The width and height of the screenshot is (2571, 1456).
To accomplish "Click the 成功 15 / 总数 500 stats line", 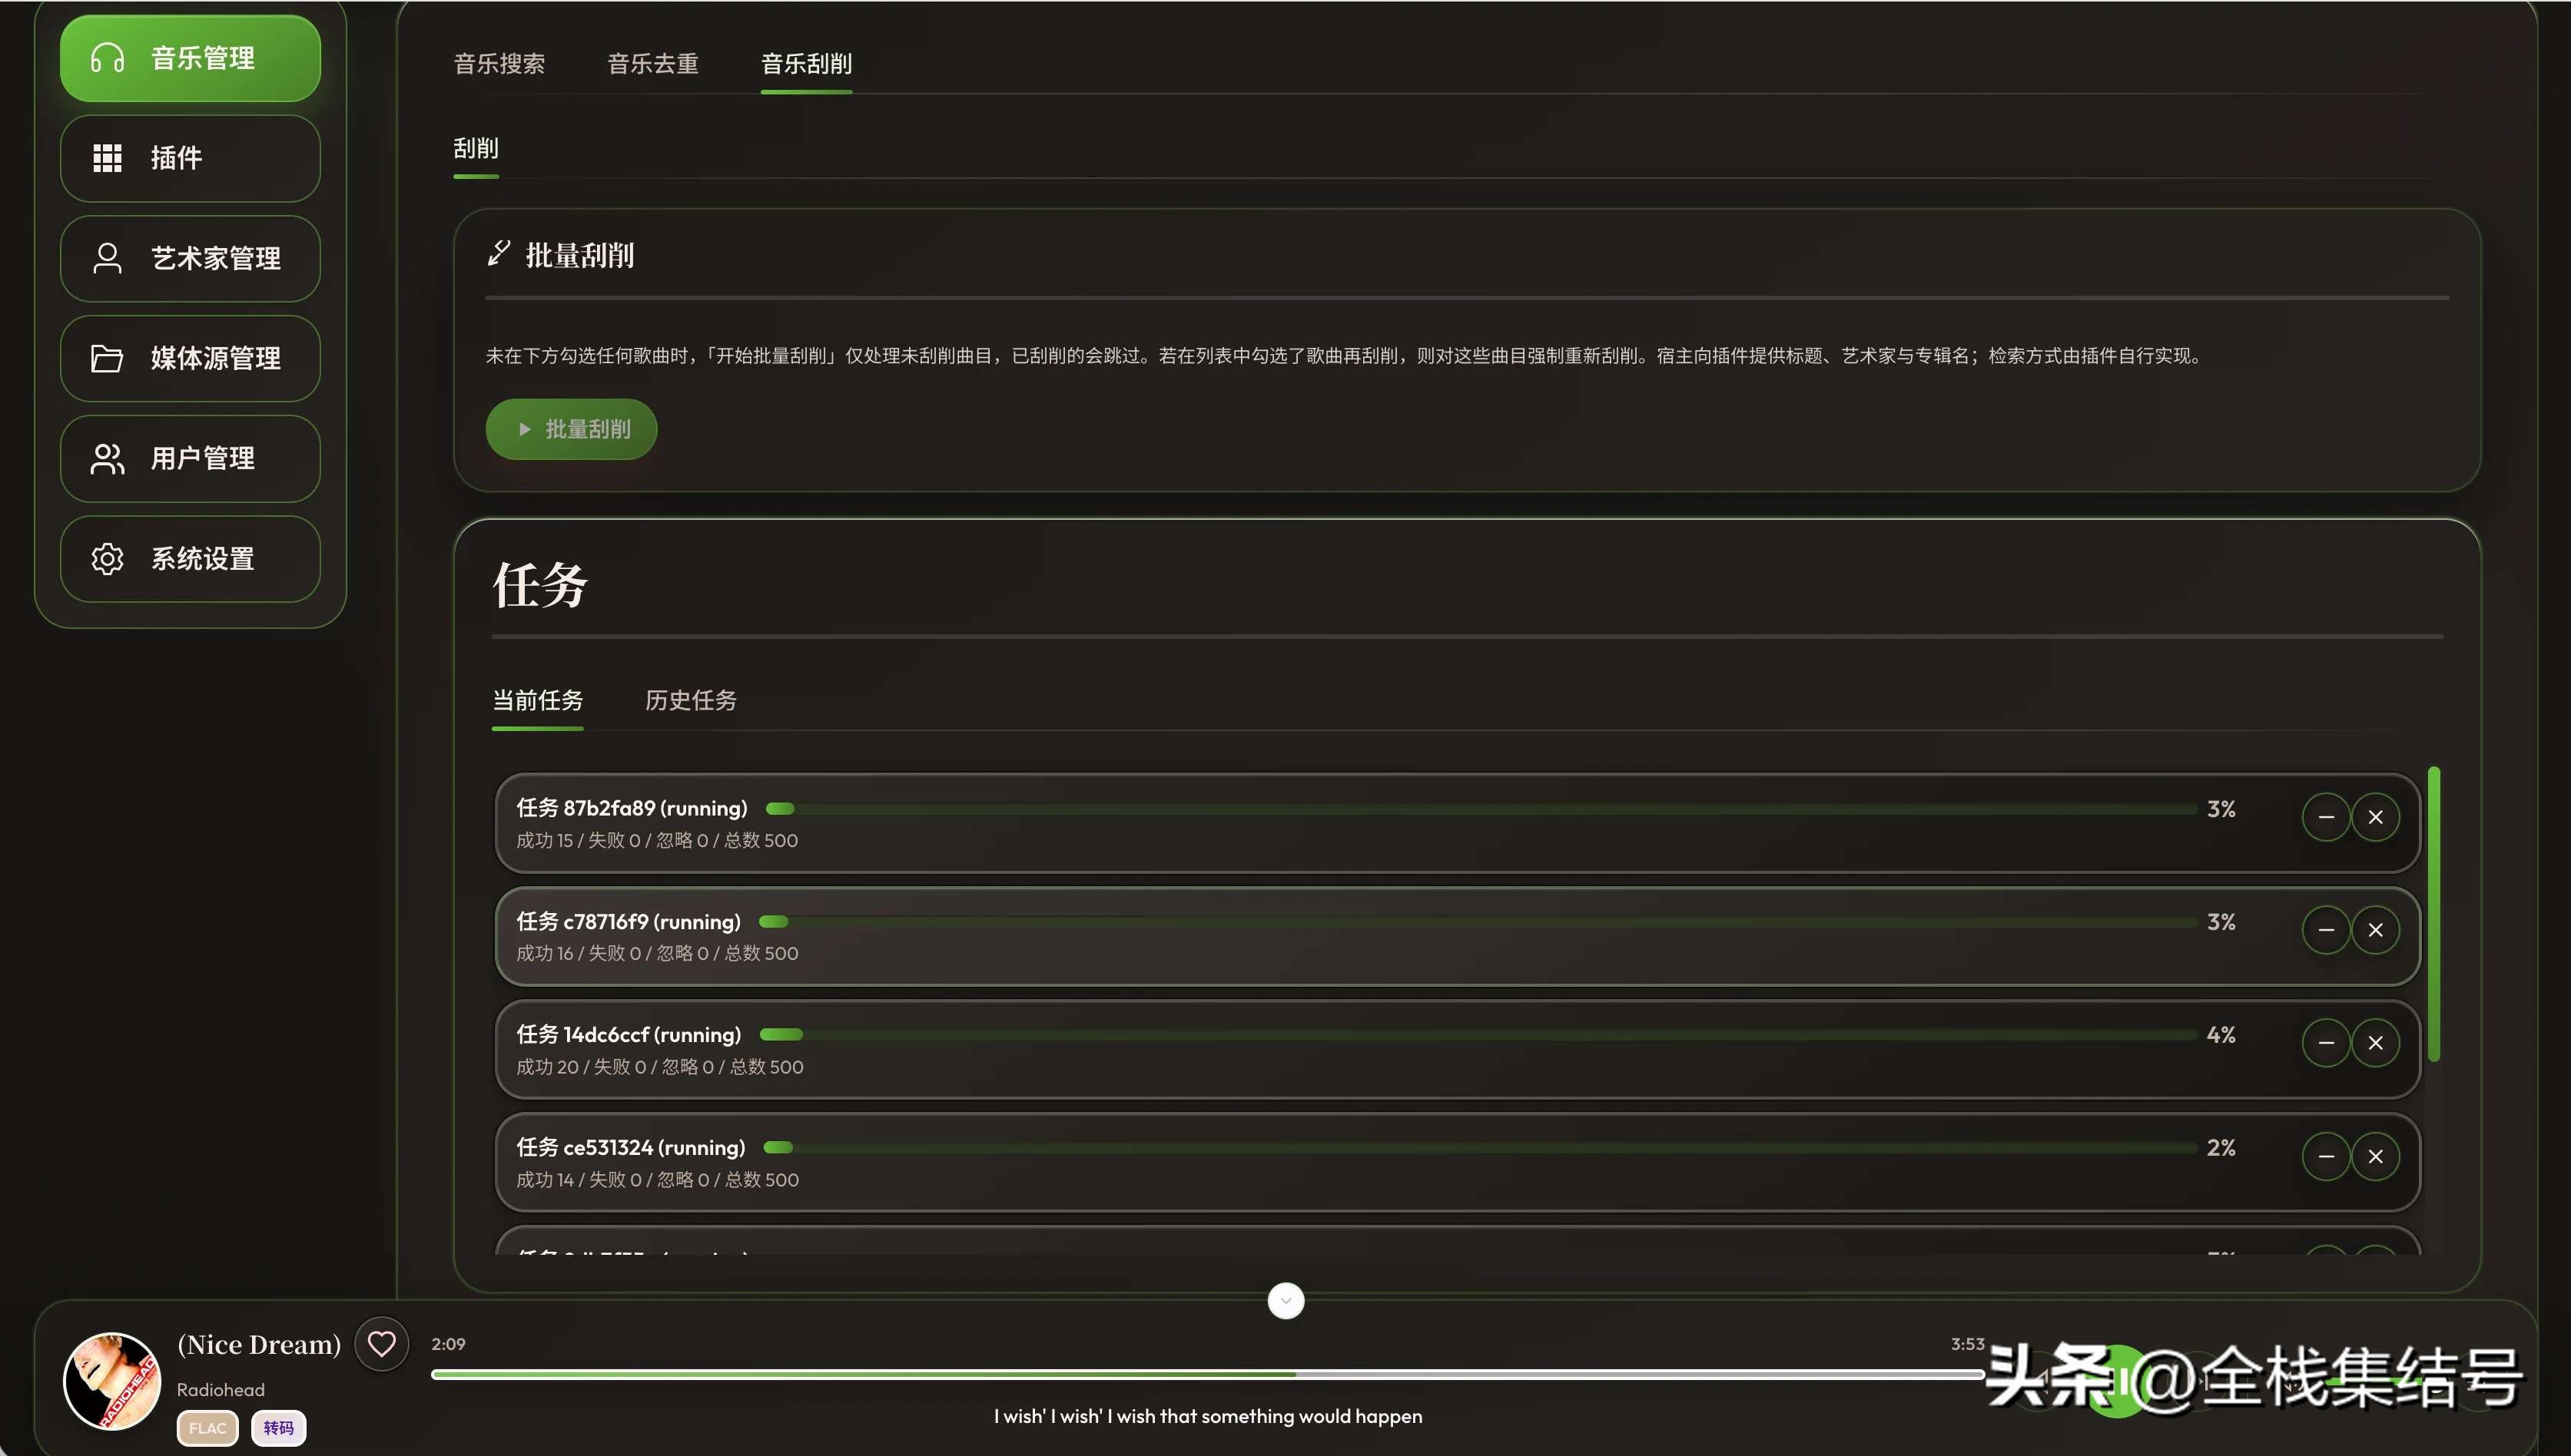I will point(657,840).
